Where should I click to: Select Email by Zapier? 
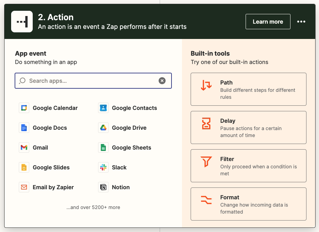tap(53, 187)
